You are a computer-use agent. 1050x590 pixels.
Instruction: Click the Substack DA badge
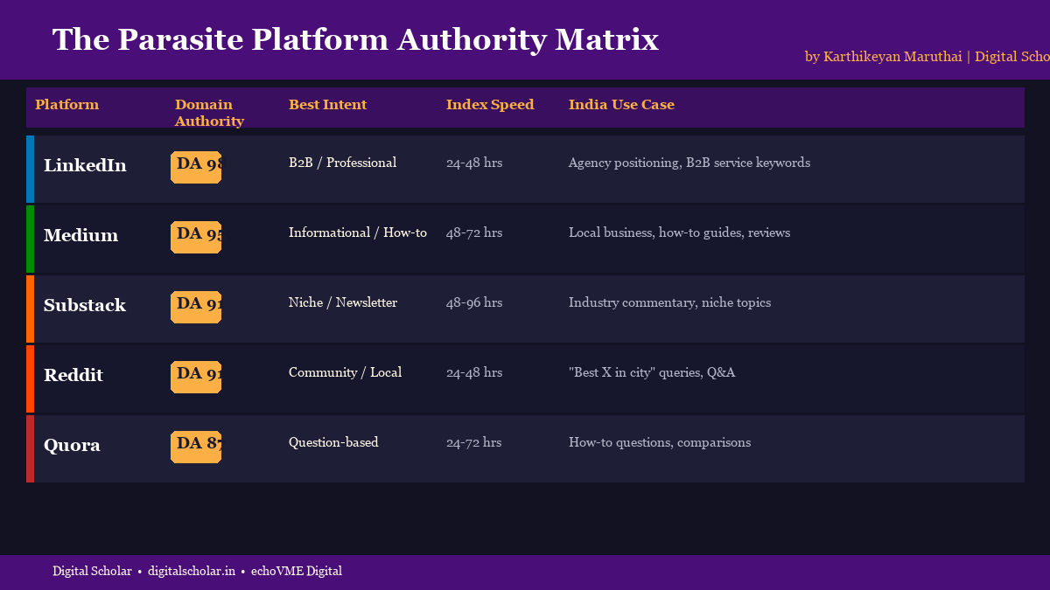(196, 307)
